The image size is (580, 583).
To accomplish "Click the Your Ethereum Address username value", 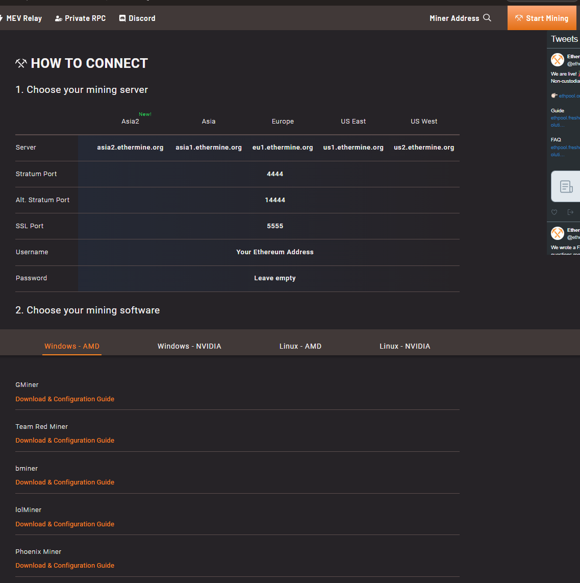I will click(275, 252).
